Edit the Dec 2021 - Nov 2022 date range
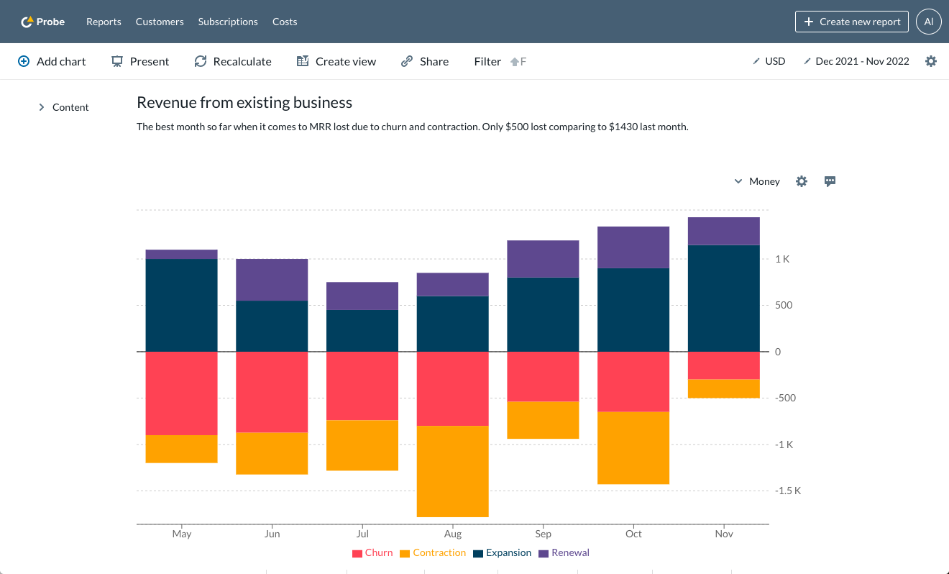 point(856,61)
